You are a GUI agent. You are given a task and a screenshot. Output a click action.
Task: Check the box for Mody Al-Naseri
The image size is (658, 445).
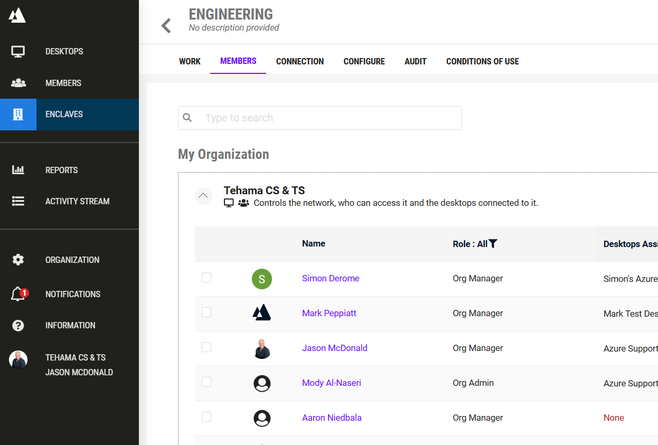click(206, 382)
